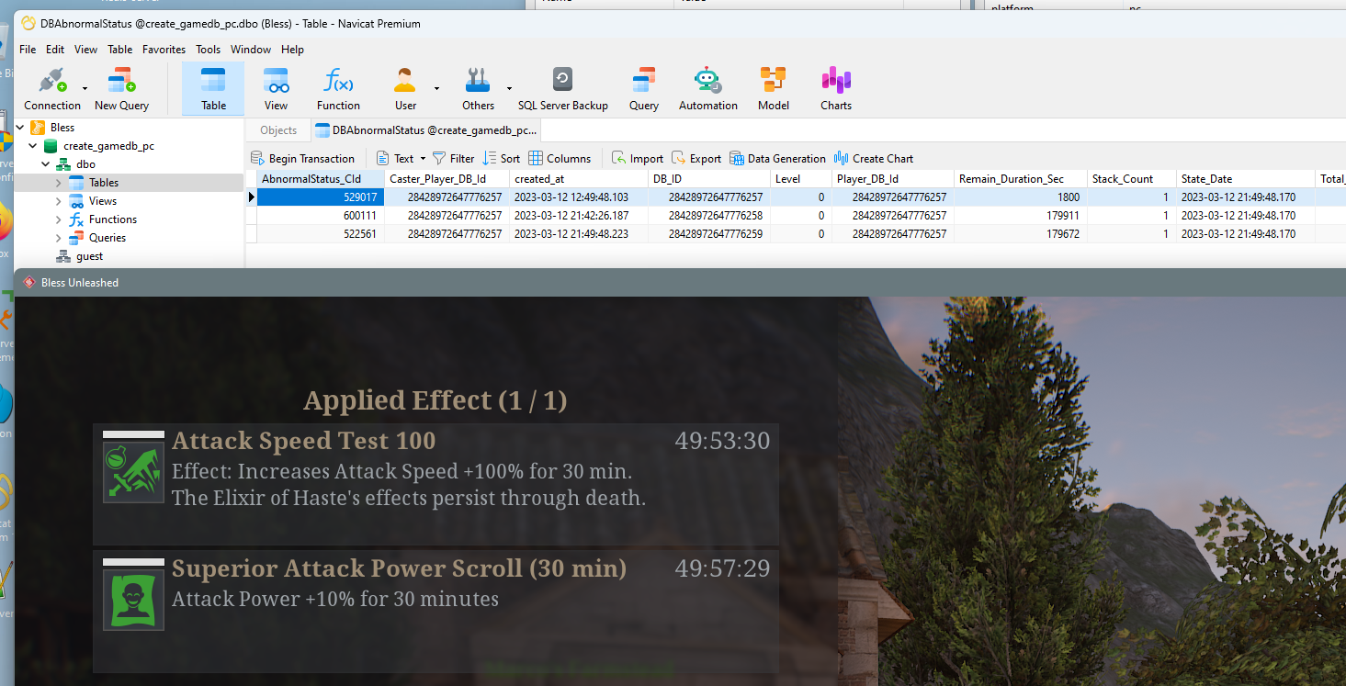Switch to the Objects tab
Viewport: 1346px width, 686px height.
point(278,130)
